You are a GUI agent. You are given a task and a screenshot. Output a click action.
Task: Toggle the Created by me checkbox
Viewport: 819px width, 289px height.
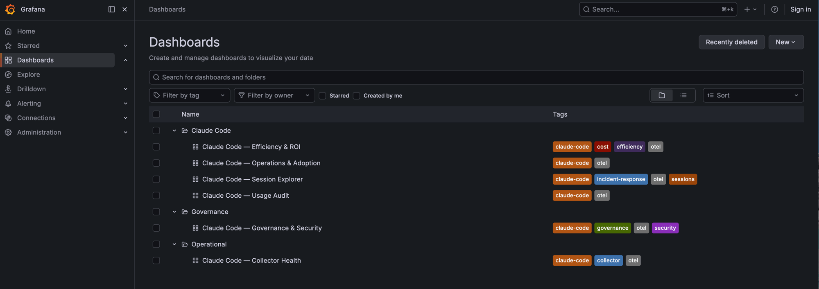point(357,96)
